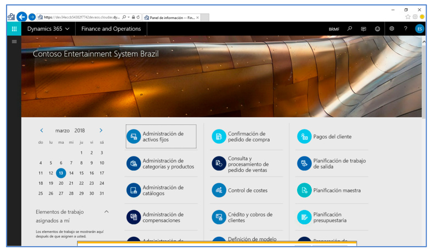Click the smiley feedback icon in the black bar
Viewport: 433px width, 250px height.
377,28
